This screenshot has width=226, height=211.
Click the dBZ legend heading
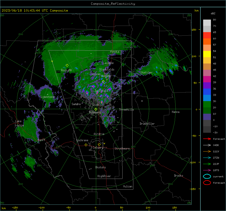point(213,13)
